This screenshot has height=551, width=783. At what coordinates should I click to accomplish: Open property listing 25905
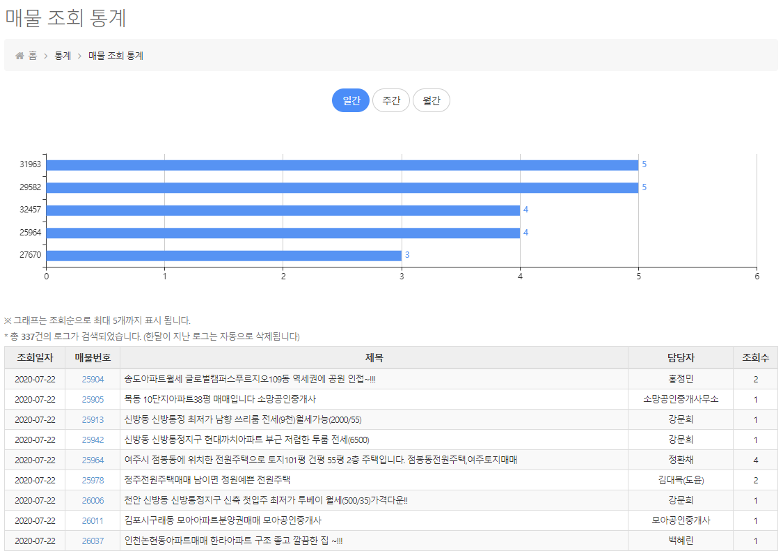coord(92,398)
